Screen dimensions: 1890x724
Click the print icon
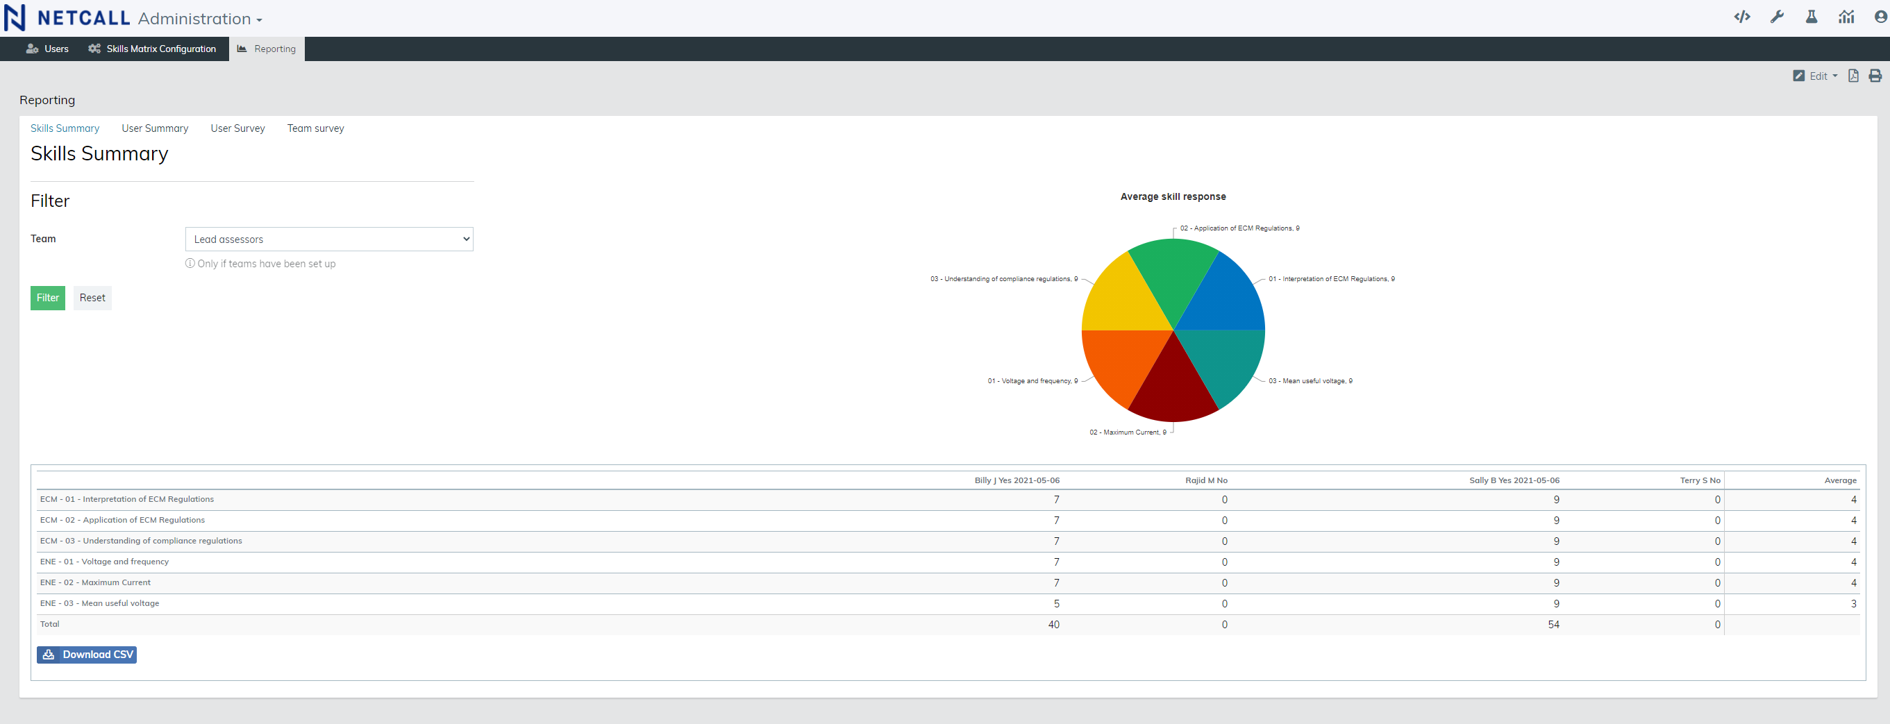(1875, 76)
